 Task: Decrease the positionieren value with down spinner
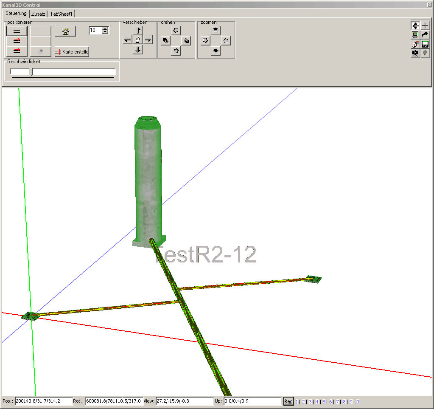click(105, 32)
